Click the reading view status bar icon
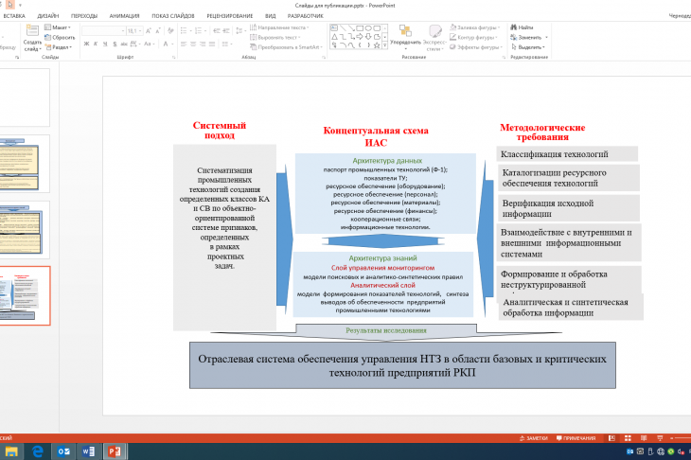This screenshot has height=460, width=691. click(x=644, y=438)
